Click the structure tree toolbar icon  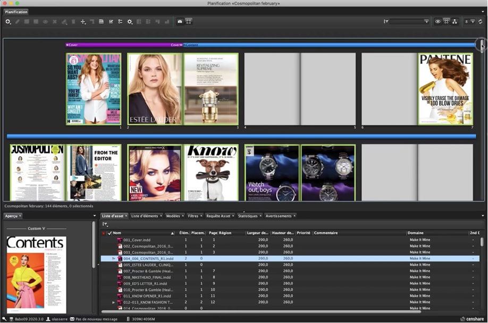pos(120,21)
